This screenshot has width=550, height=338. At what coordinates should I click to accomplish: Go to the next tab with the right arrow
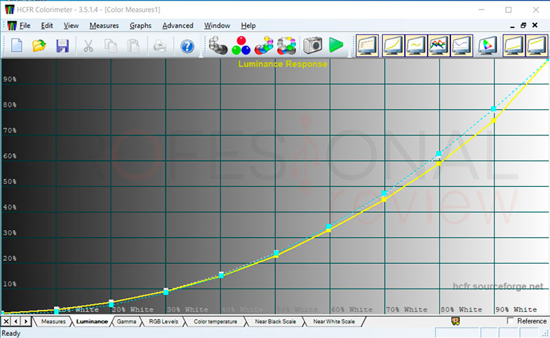click(25, 322)
